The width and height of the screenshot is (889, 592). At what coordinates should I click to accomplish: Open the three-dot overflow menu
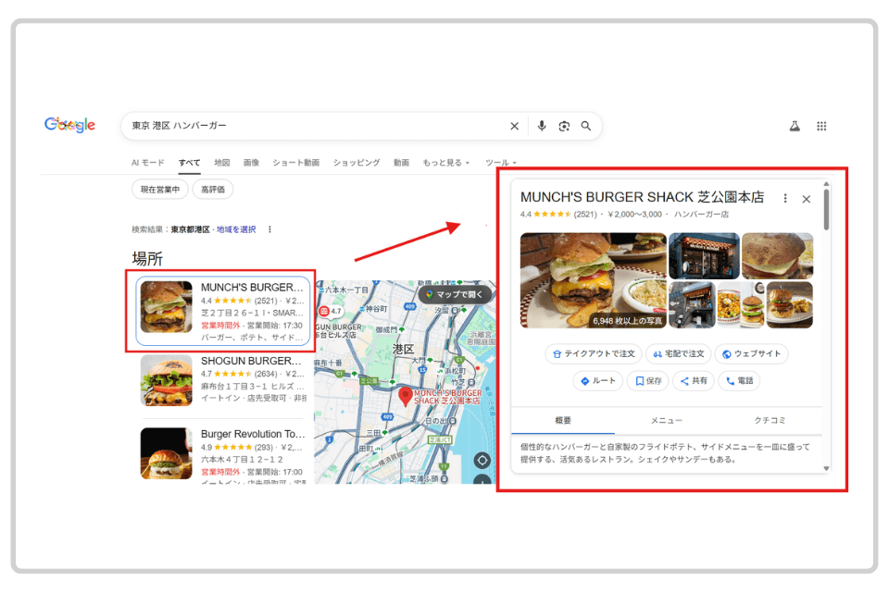coord(784,198)
